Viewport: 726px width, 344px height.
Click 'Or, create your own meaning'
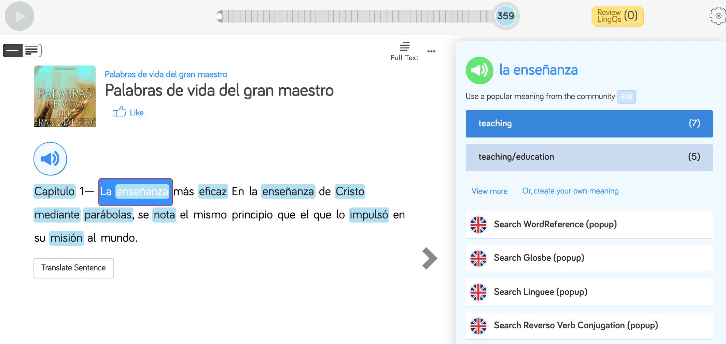(x=570, y=191)
